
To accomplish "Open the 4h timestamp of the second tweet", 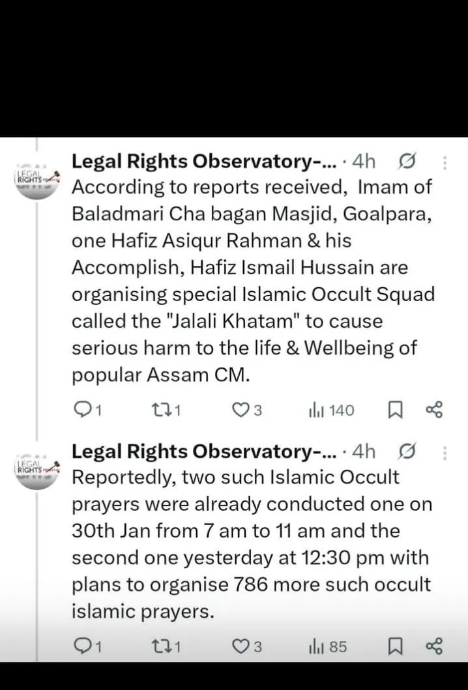I will click(x=363, y=451).
